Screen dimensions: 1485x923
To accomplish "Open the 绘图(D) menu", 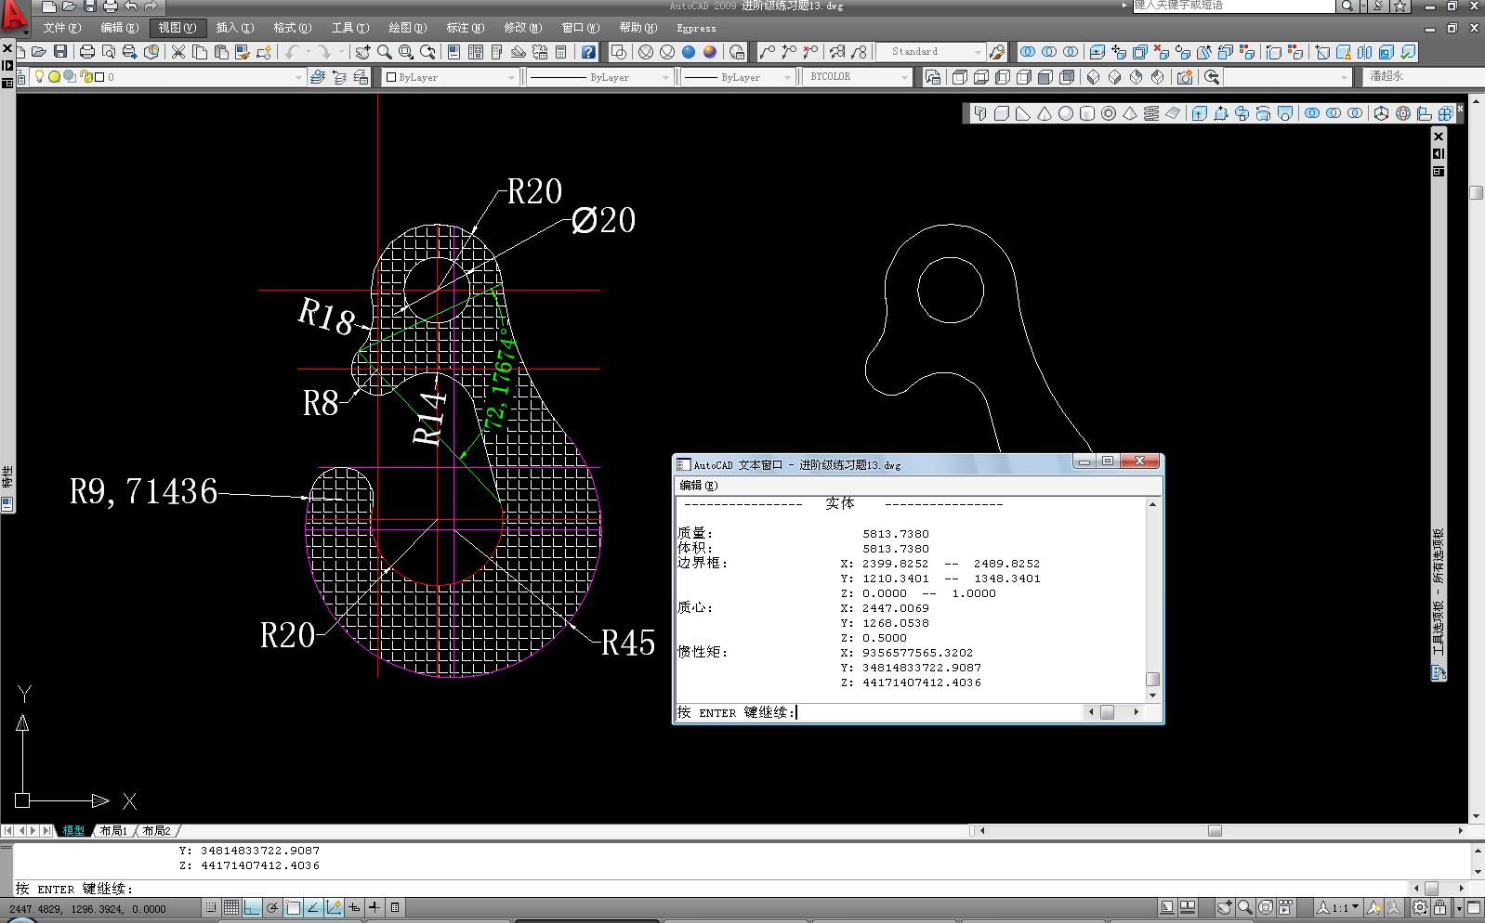I will 407,28.
